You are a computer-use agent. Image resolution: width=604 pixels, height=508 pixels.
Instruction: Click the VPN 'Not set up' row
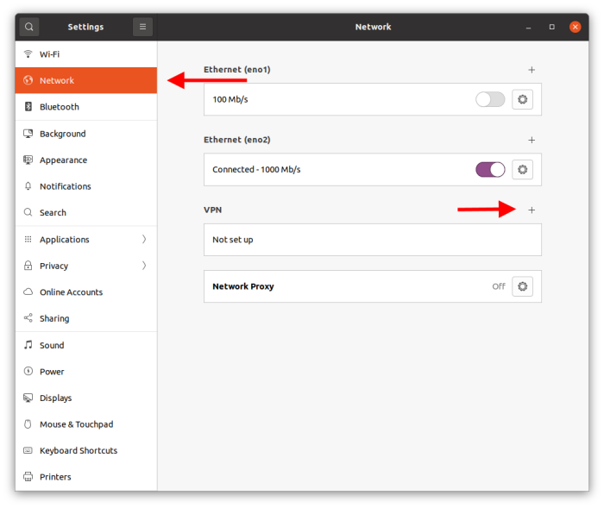click(x=372, y=240)
